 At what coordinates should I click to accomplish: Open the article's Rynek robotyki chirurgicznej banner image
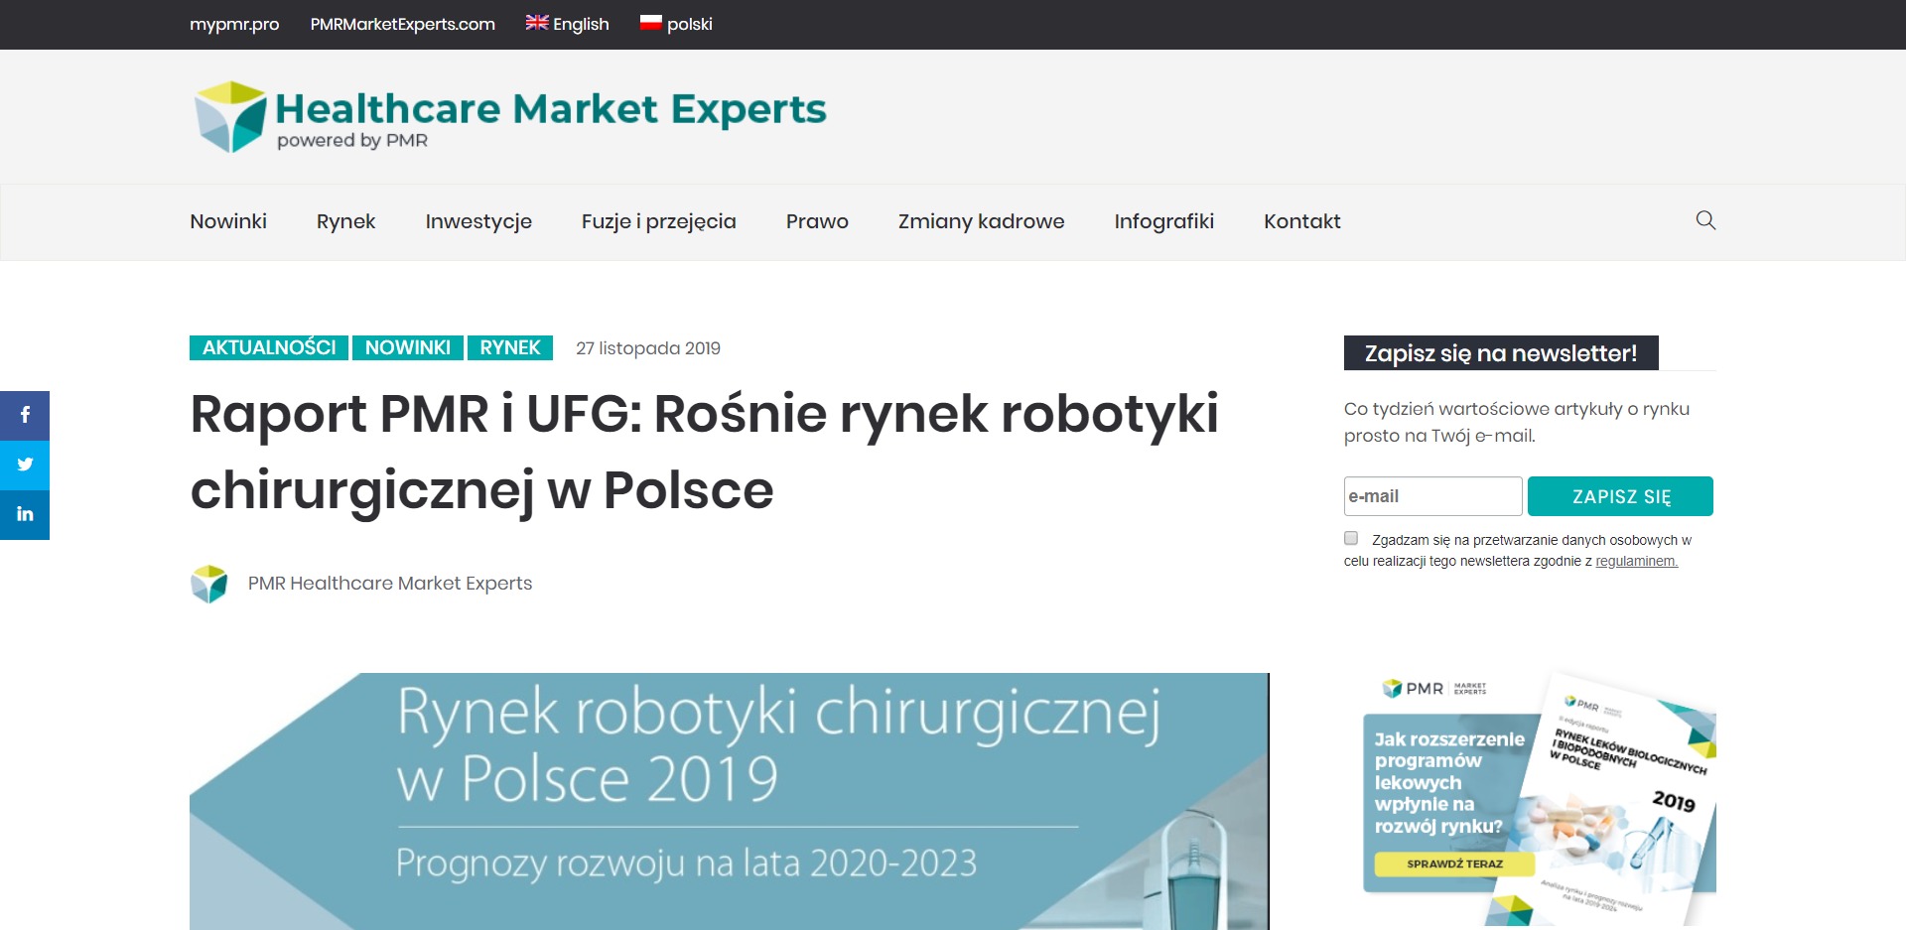click(730, 801)
